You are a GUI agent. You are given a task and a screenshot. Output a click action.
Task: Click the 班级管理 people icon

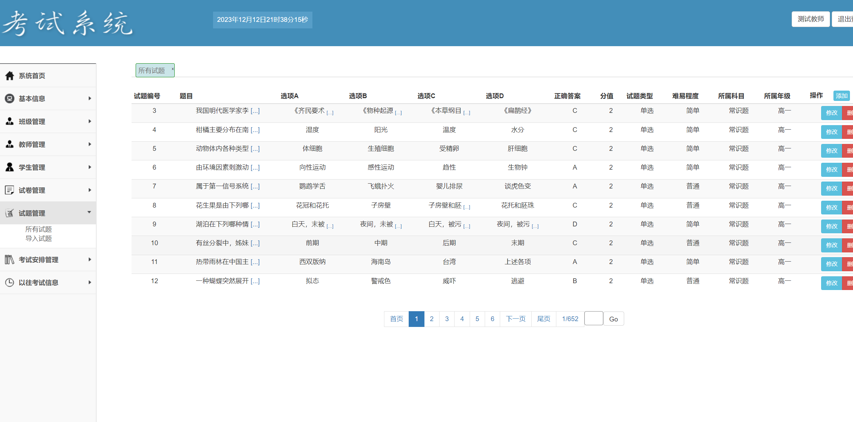click(10, 121)
